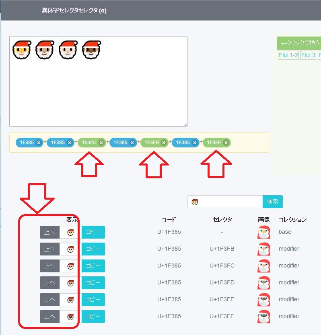Open the Fitz 3 tab

pyautogui.click(x=308, y=55)
